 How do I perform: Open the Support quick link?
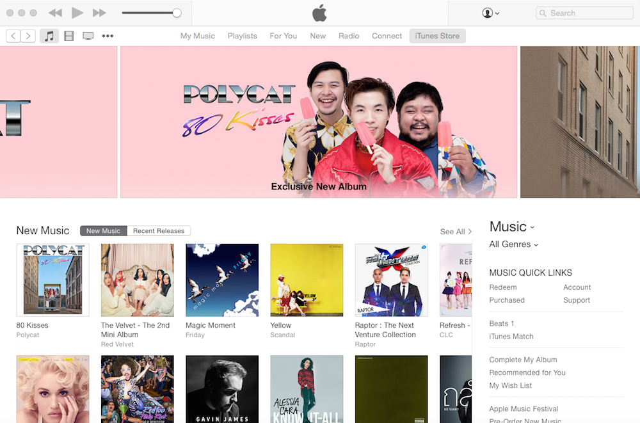(x=577, y=300)
